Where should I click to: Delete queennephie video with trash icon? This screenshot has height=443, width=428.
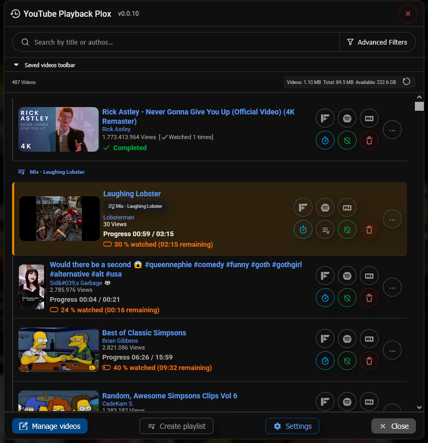(369, 298)
